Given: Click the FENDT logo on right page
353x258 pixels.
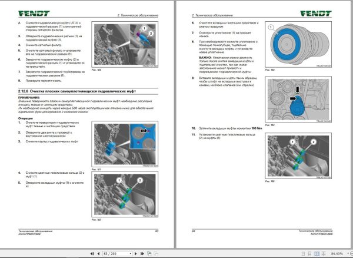Looking at the screenshot, I should click(x=316, y=14).
